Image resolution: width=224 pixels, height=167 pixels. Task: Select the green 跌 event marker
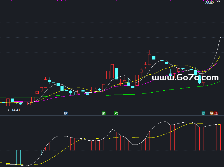116,113
